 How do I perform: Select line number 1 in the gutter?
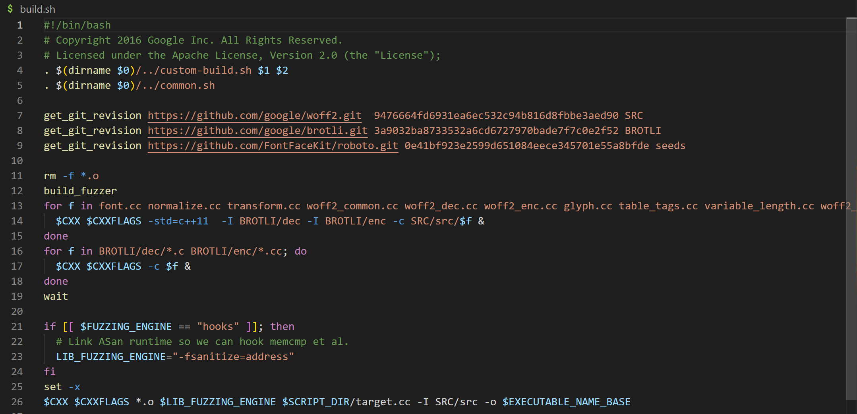click(x=19, y=25)
